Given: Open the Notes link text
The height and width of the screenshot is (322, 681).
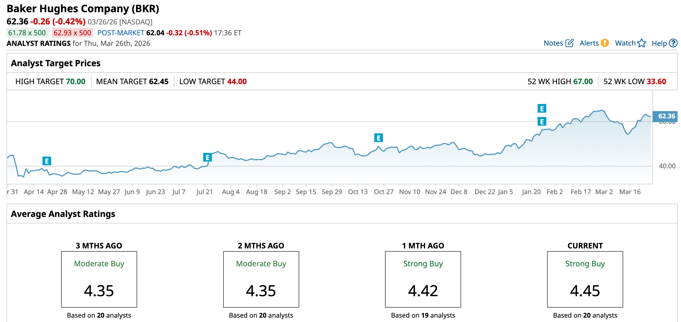Looking at the screenshot, I should (553, 43).
